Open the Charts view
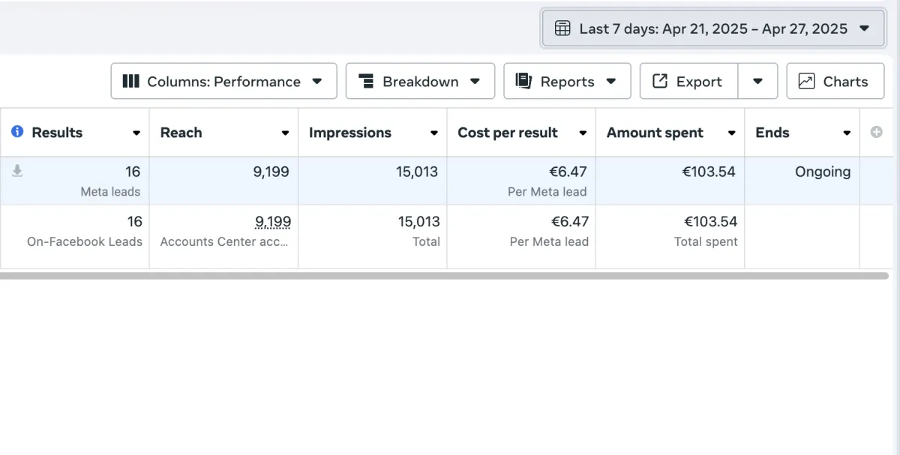 coord(834,81)
